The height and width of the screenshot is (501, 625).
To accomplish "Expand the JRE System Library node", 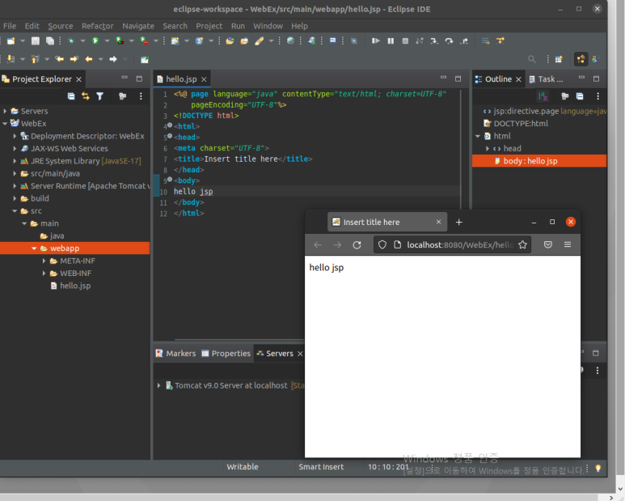I will 15,161.
